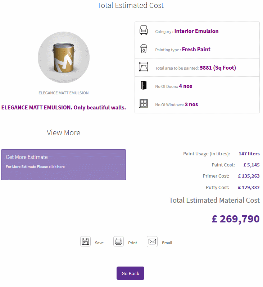Click the floppy disk Save icon
The width and height of the screenshot is (263, 287).
pyautogui.click(x=85, y=241)
